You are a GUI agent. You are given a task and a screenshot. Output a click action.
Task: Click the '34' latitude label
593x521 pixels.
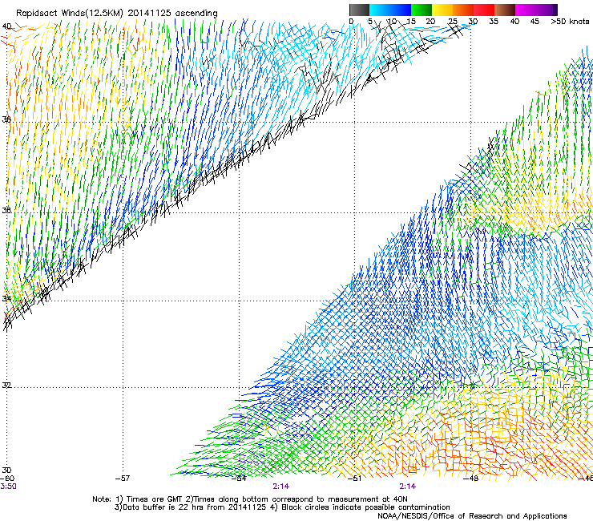pyautogui.click(x=6, y=298)
